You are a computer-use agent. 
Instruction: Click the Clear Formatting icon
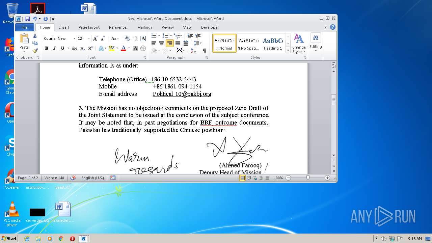128,38
